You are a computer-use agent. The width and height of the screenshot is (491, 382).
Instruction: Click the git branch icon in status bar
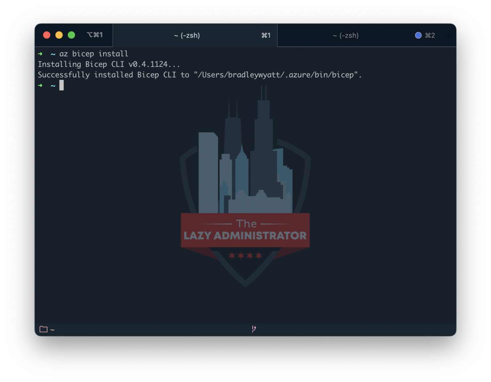coord(254,329)
